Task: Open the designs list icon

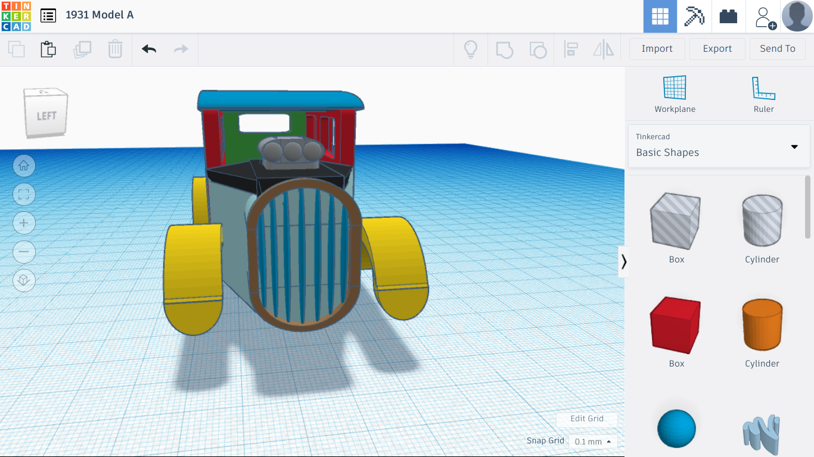Action: point(48,15)
